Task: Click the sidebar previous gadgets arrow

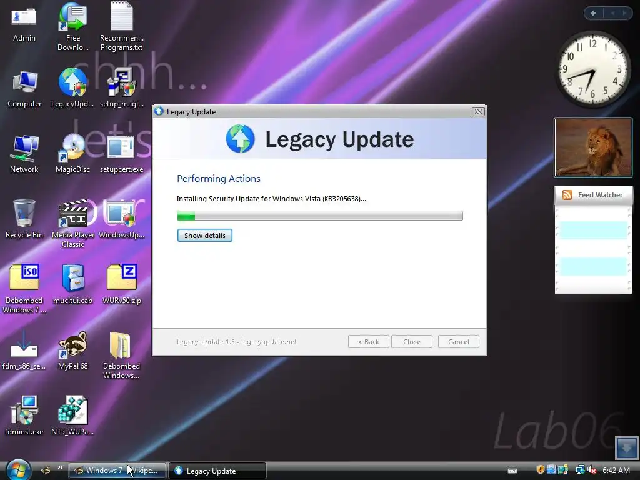Action: [x=612, y=13]
